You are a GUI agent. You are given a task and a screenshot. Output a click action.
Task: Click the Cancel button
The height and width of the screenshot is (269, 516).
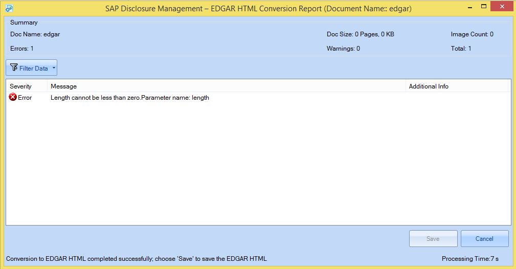coord(484,239)
